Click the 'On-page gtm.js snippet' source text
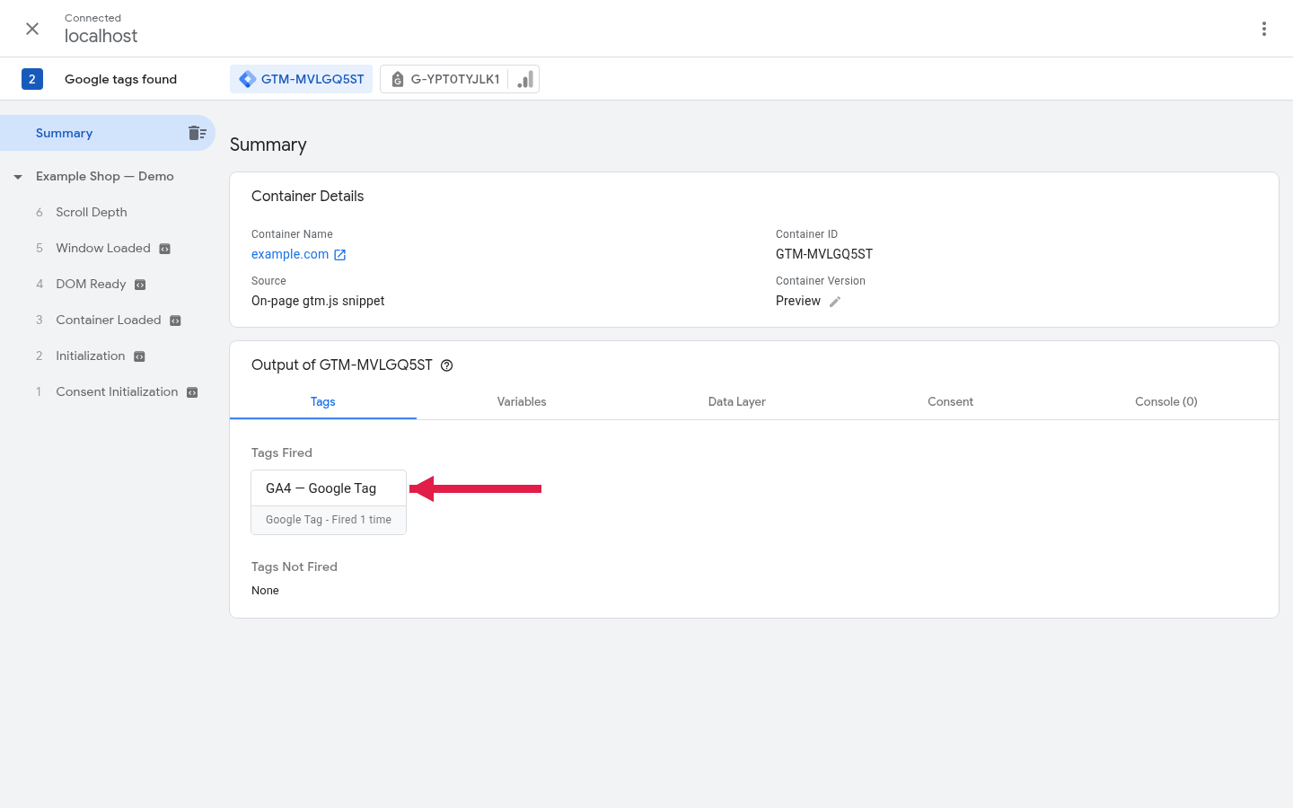This screenshot has height=808, width=1293. pos(318,301)
